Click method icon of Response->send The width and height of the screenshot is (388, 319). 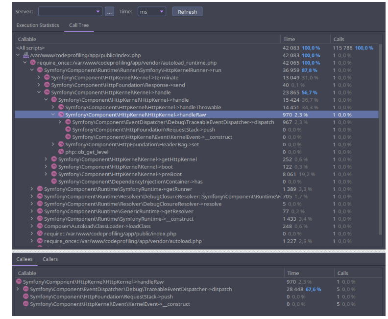tap(47, 85)
